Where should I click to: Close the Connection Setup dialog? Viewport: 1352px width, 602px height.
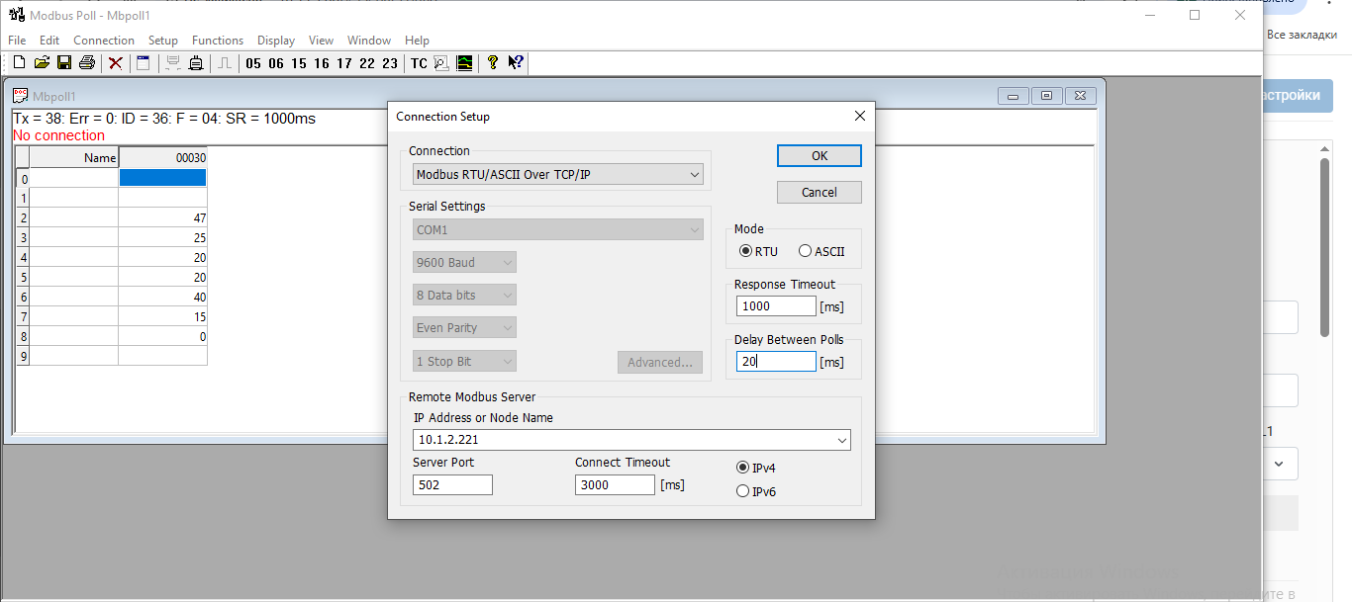[x=859, y=116]
